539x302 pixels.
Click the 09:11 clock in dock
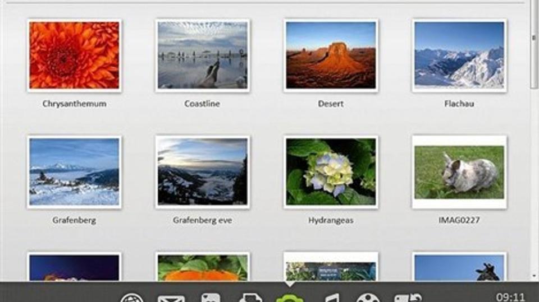pos(510,297)
